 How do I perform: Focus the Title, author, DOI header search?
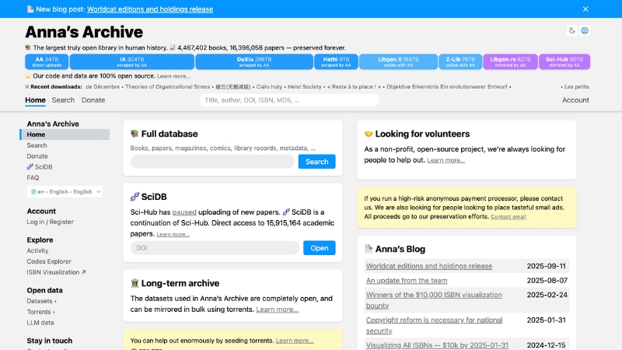289,100
